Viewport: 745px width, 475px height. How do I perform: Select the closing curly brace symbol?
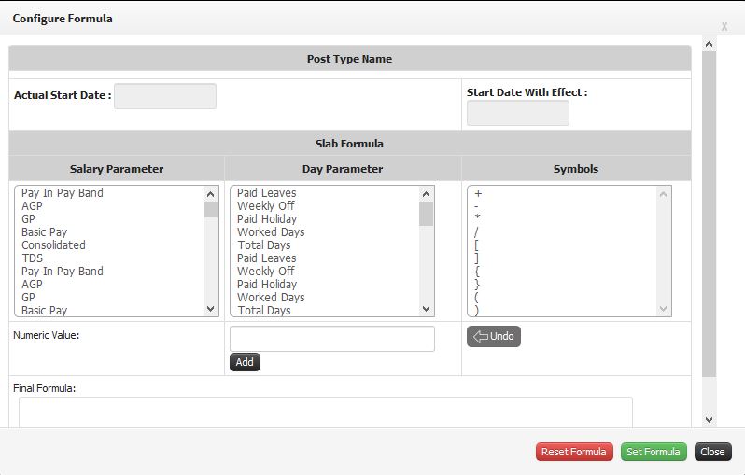click(476, 285)
